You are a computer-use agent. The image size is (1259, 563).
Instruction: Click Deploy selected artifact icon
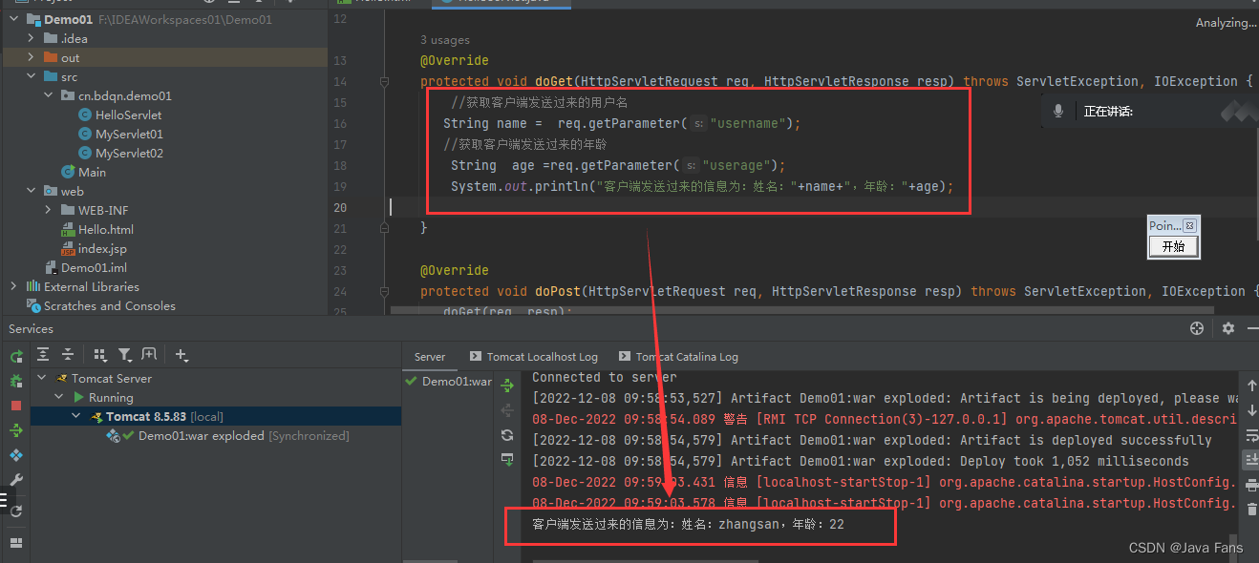point(508,460)
